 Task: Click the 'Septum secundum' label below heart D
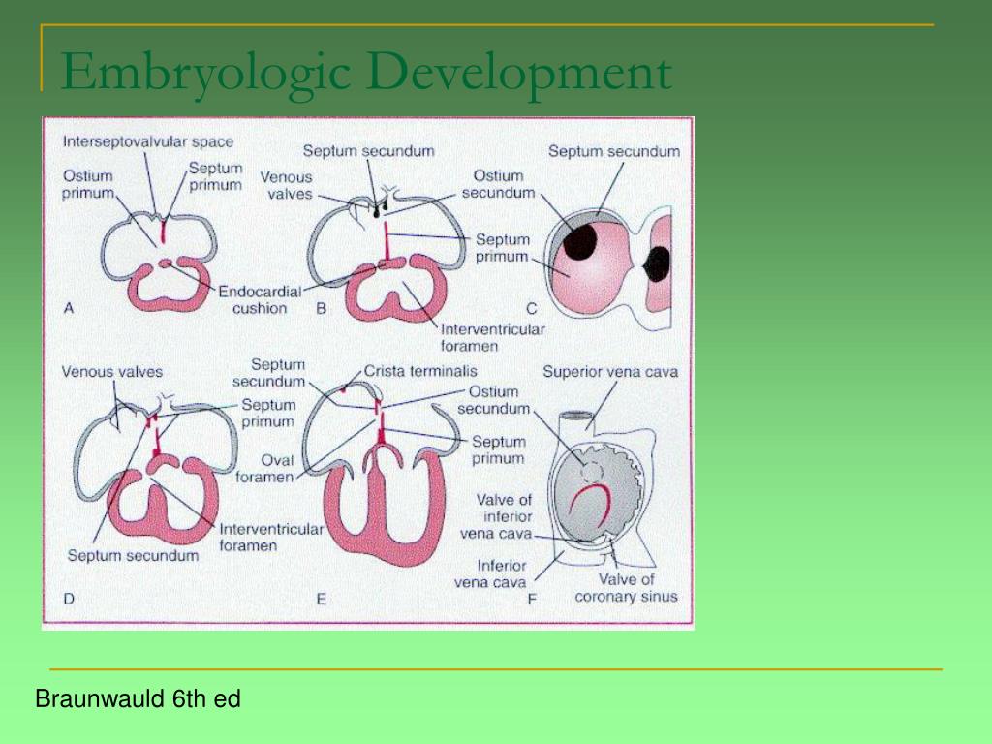(x=133, y=555)
